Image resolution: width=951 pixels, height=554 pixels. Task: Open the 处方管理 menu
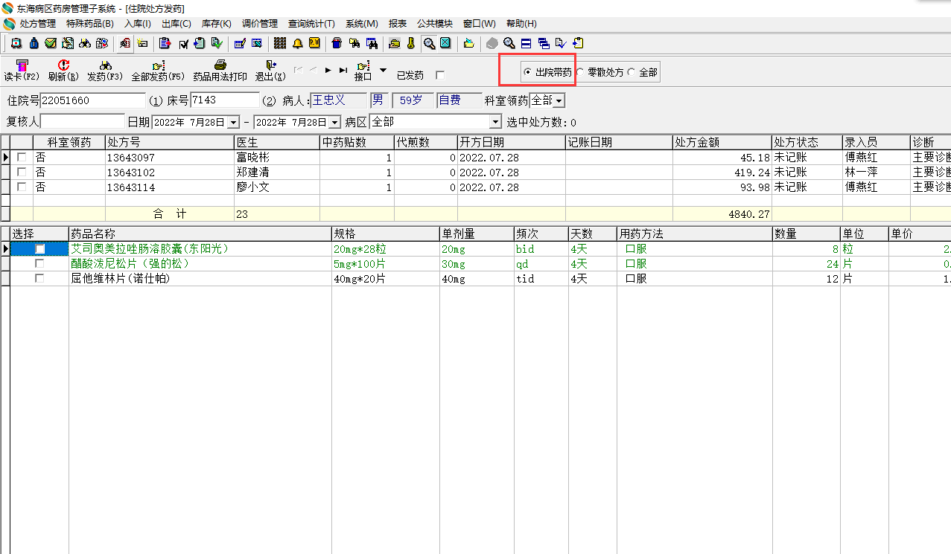point(38,24)
